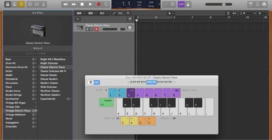
Task: Solo the track with headphones icon
Action: click(x=91, y=29)
